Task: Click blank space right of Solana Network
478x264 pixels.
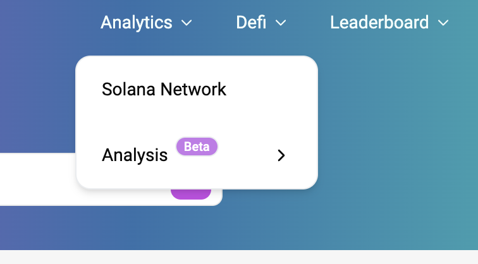Action: [272, 89]
